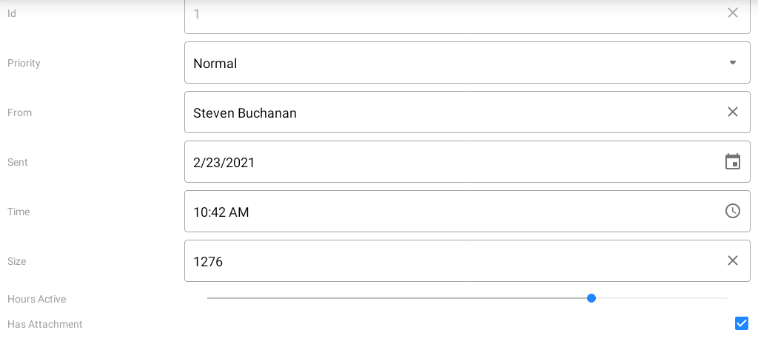Viewport: 758px width, 344px height.
Task: Open the Priority select showing Normal
Action: pos(444,63)
